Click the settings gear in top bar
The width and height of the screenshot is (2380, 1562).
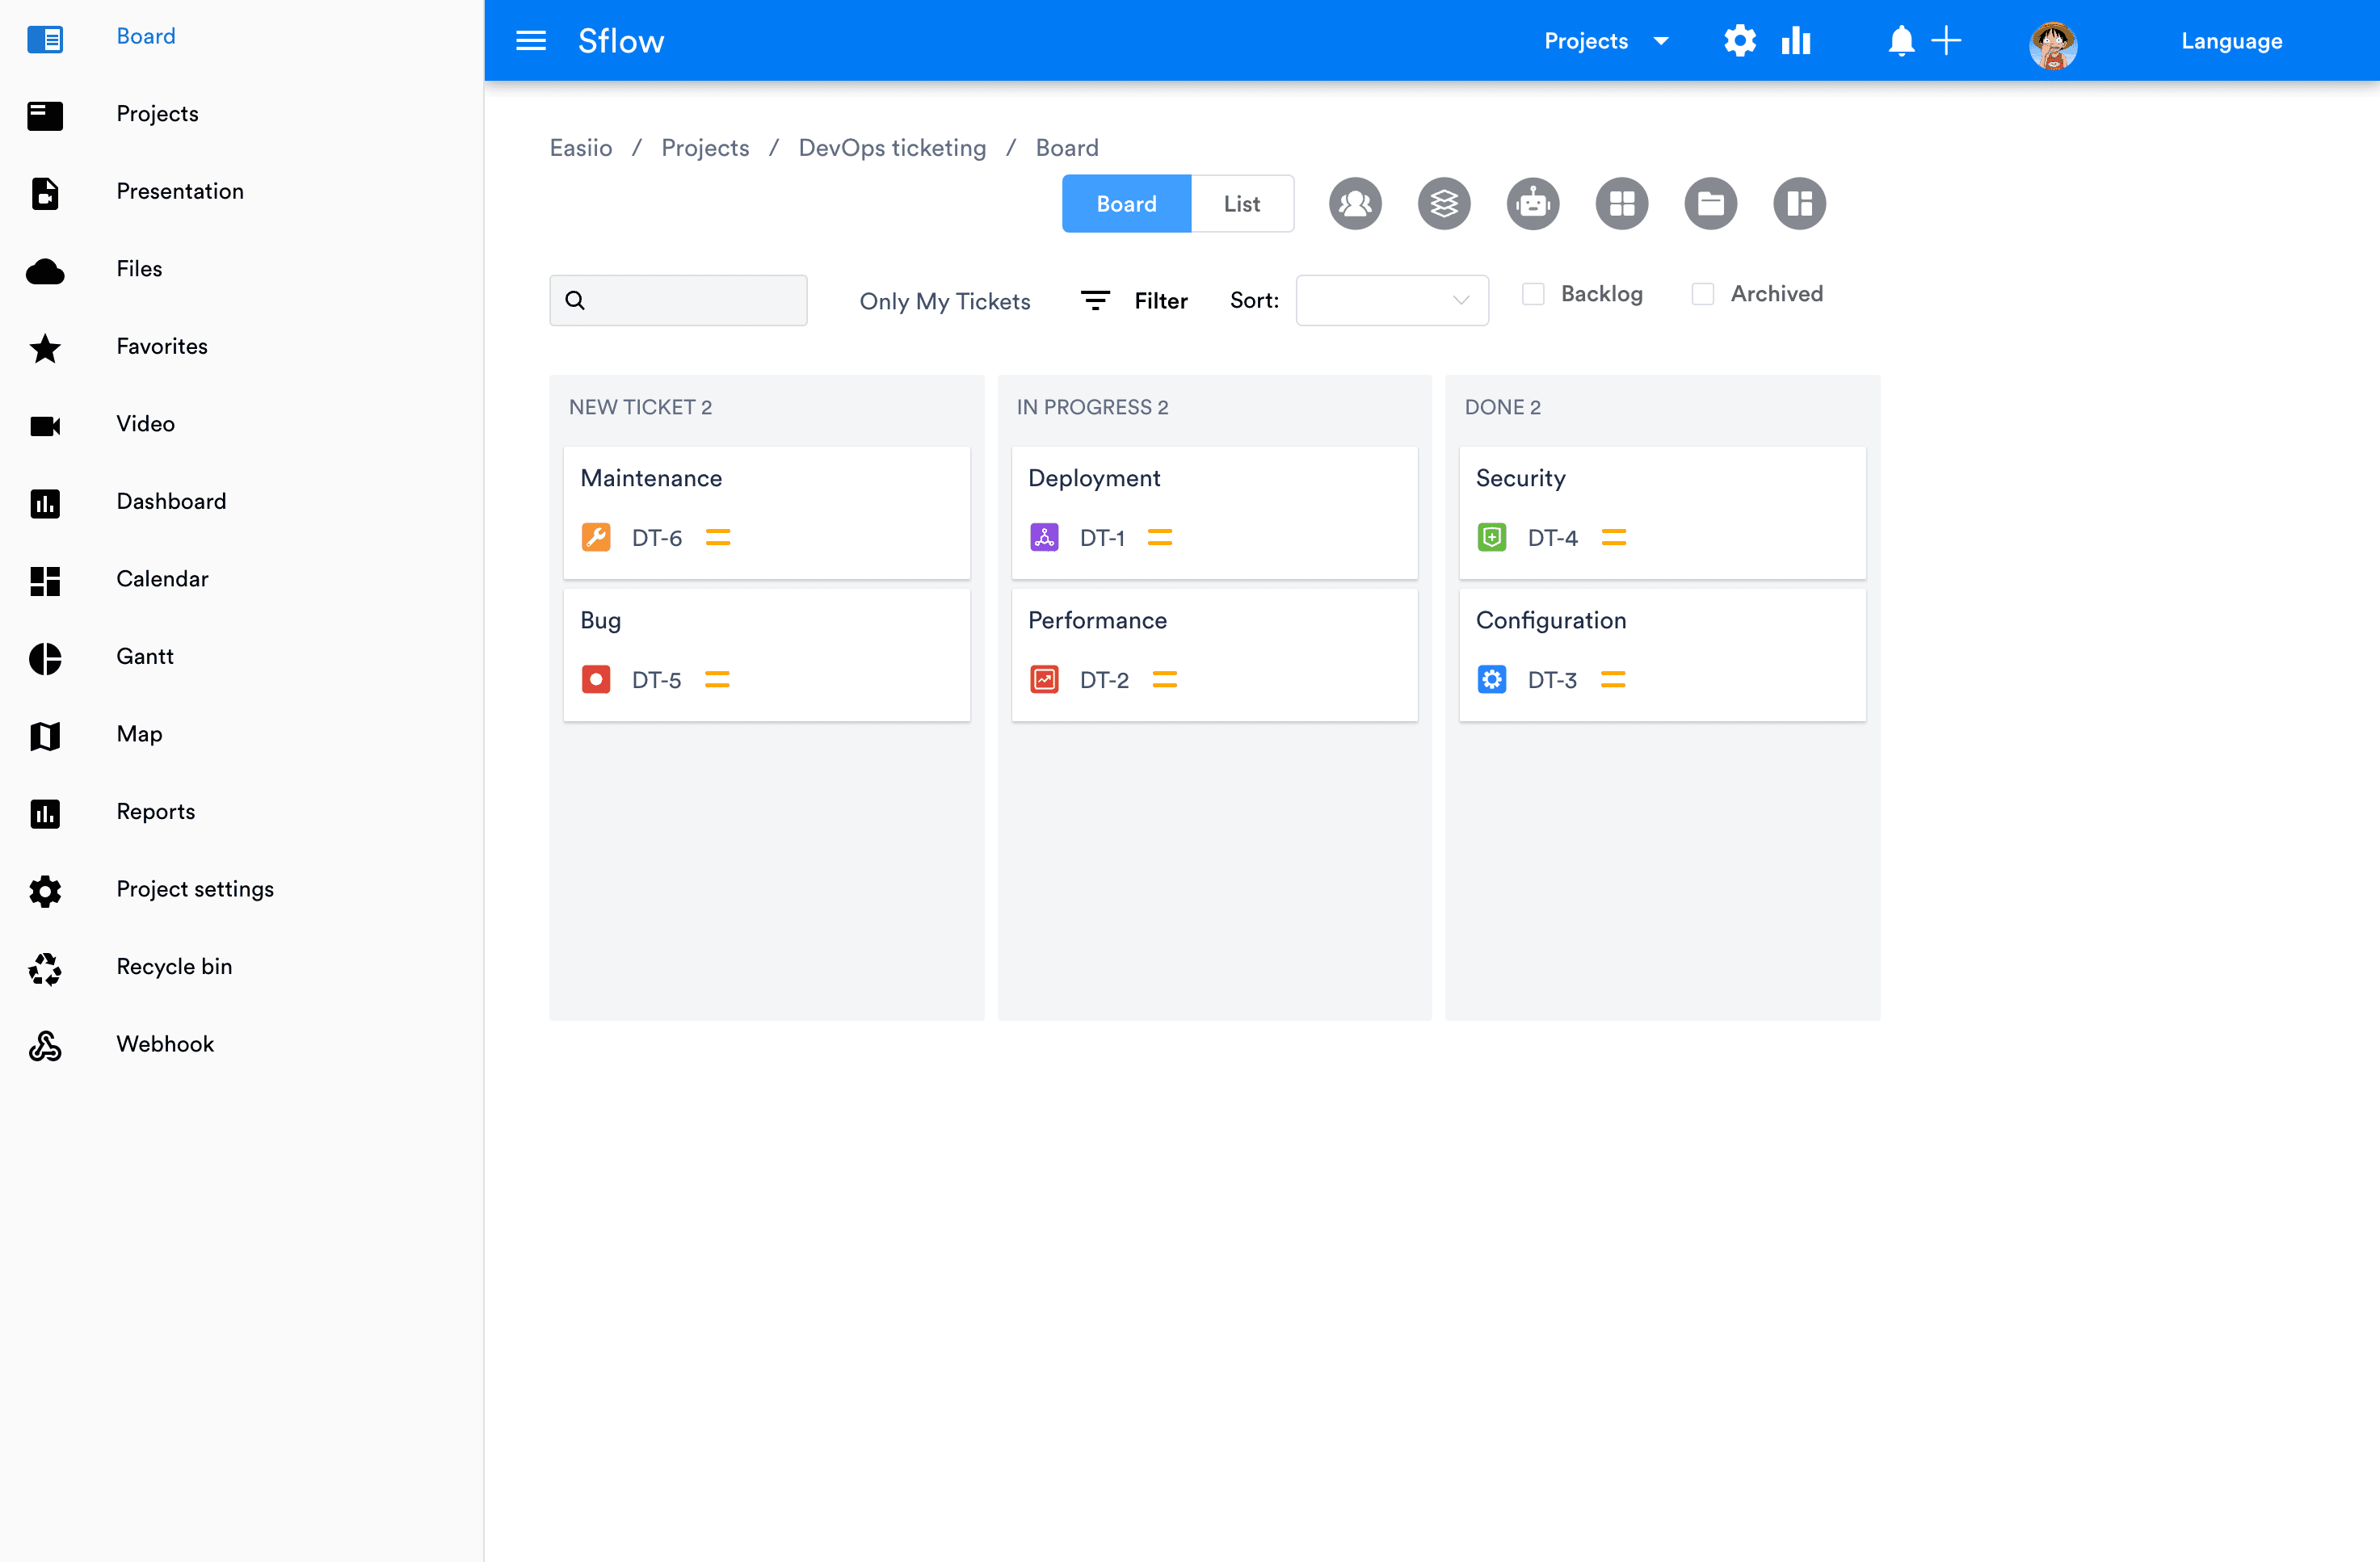[x=1740, y=41]
